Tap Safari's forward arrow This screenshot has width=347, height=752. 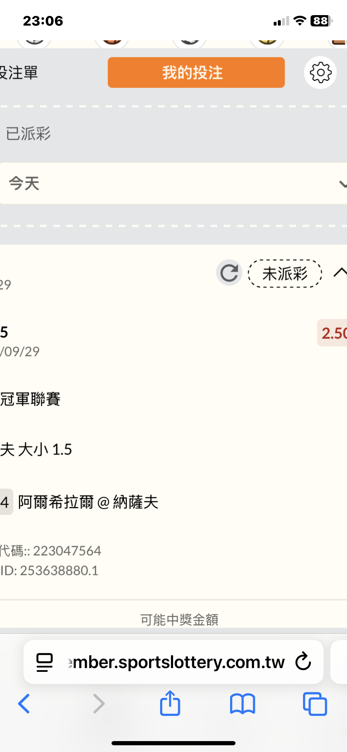click(98, 704)
